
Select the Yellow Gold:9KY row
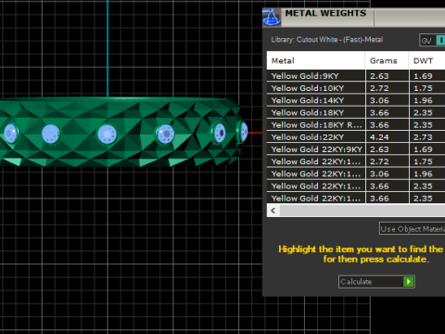coord(356,76)
